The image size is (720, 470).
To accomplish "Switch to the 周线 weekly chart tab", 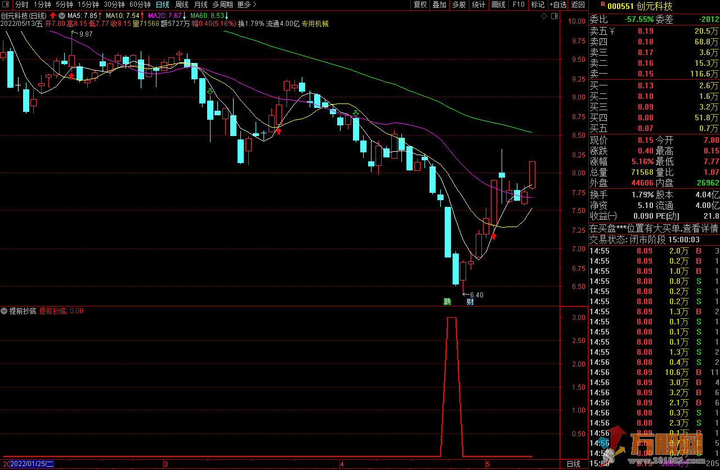I will (182, 4).
